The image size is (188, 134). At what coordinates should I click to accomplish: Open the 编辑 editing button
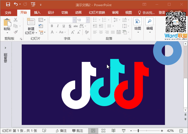click(x=149, y=25)
